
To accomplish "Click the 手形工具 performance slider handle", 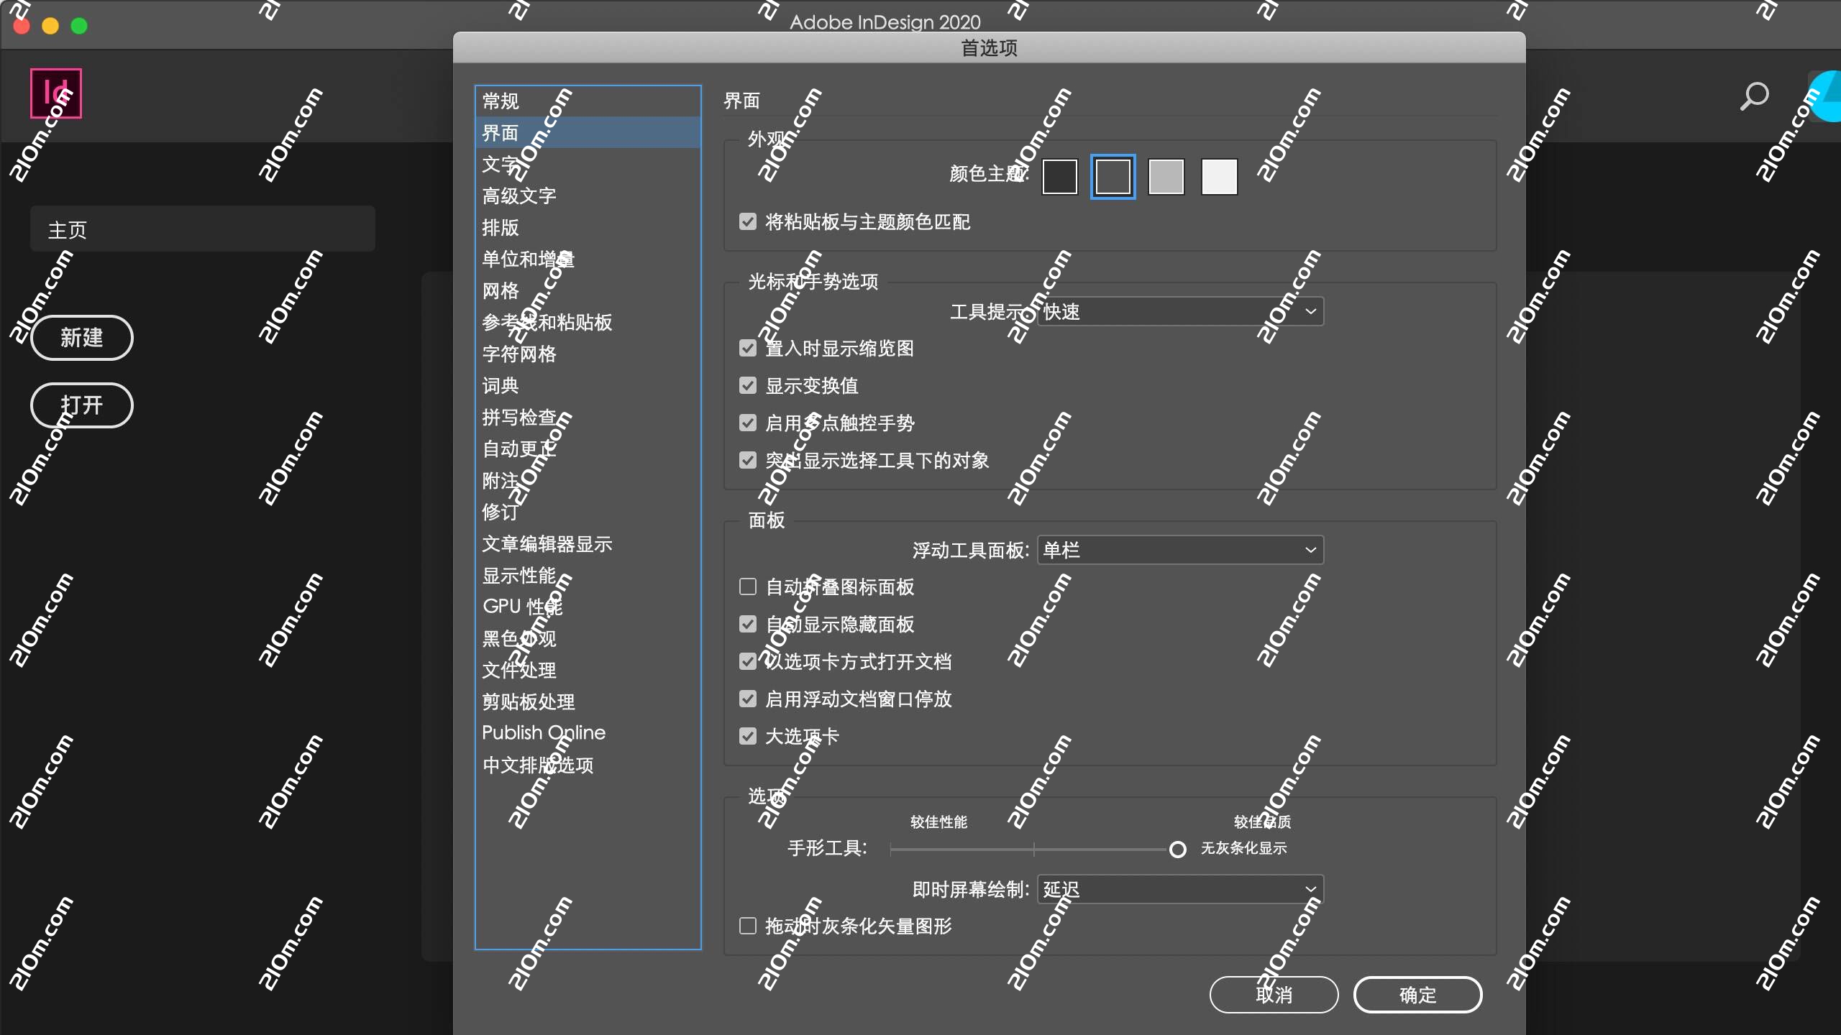I will tap(1178, 850).
